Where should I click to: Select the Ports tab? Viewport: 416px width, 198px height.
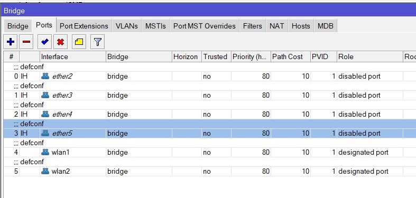44,25
